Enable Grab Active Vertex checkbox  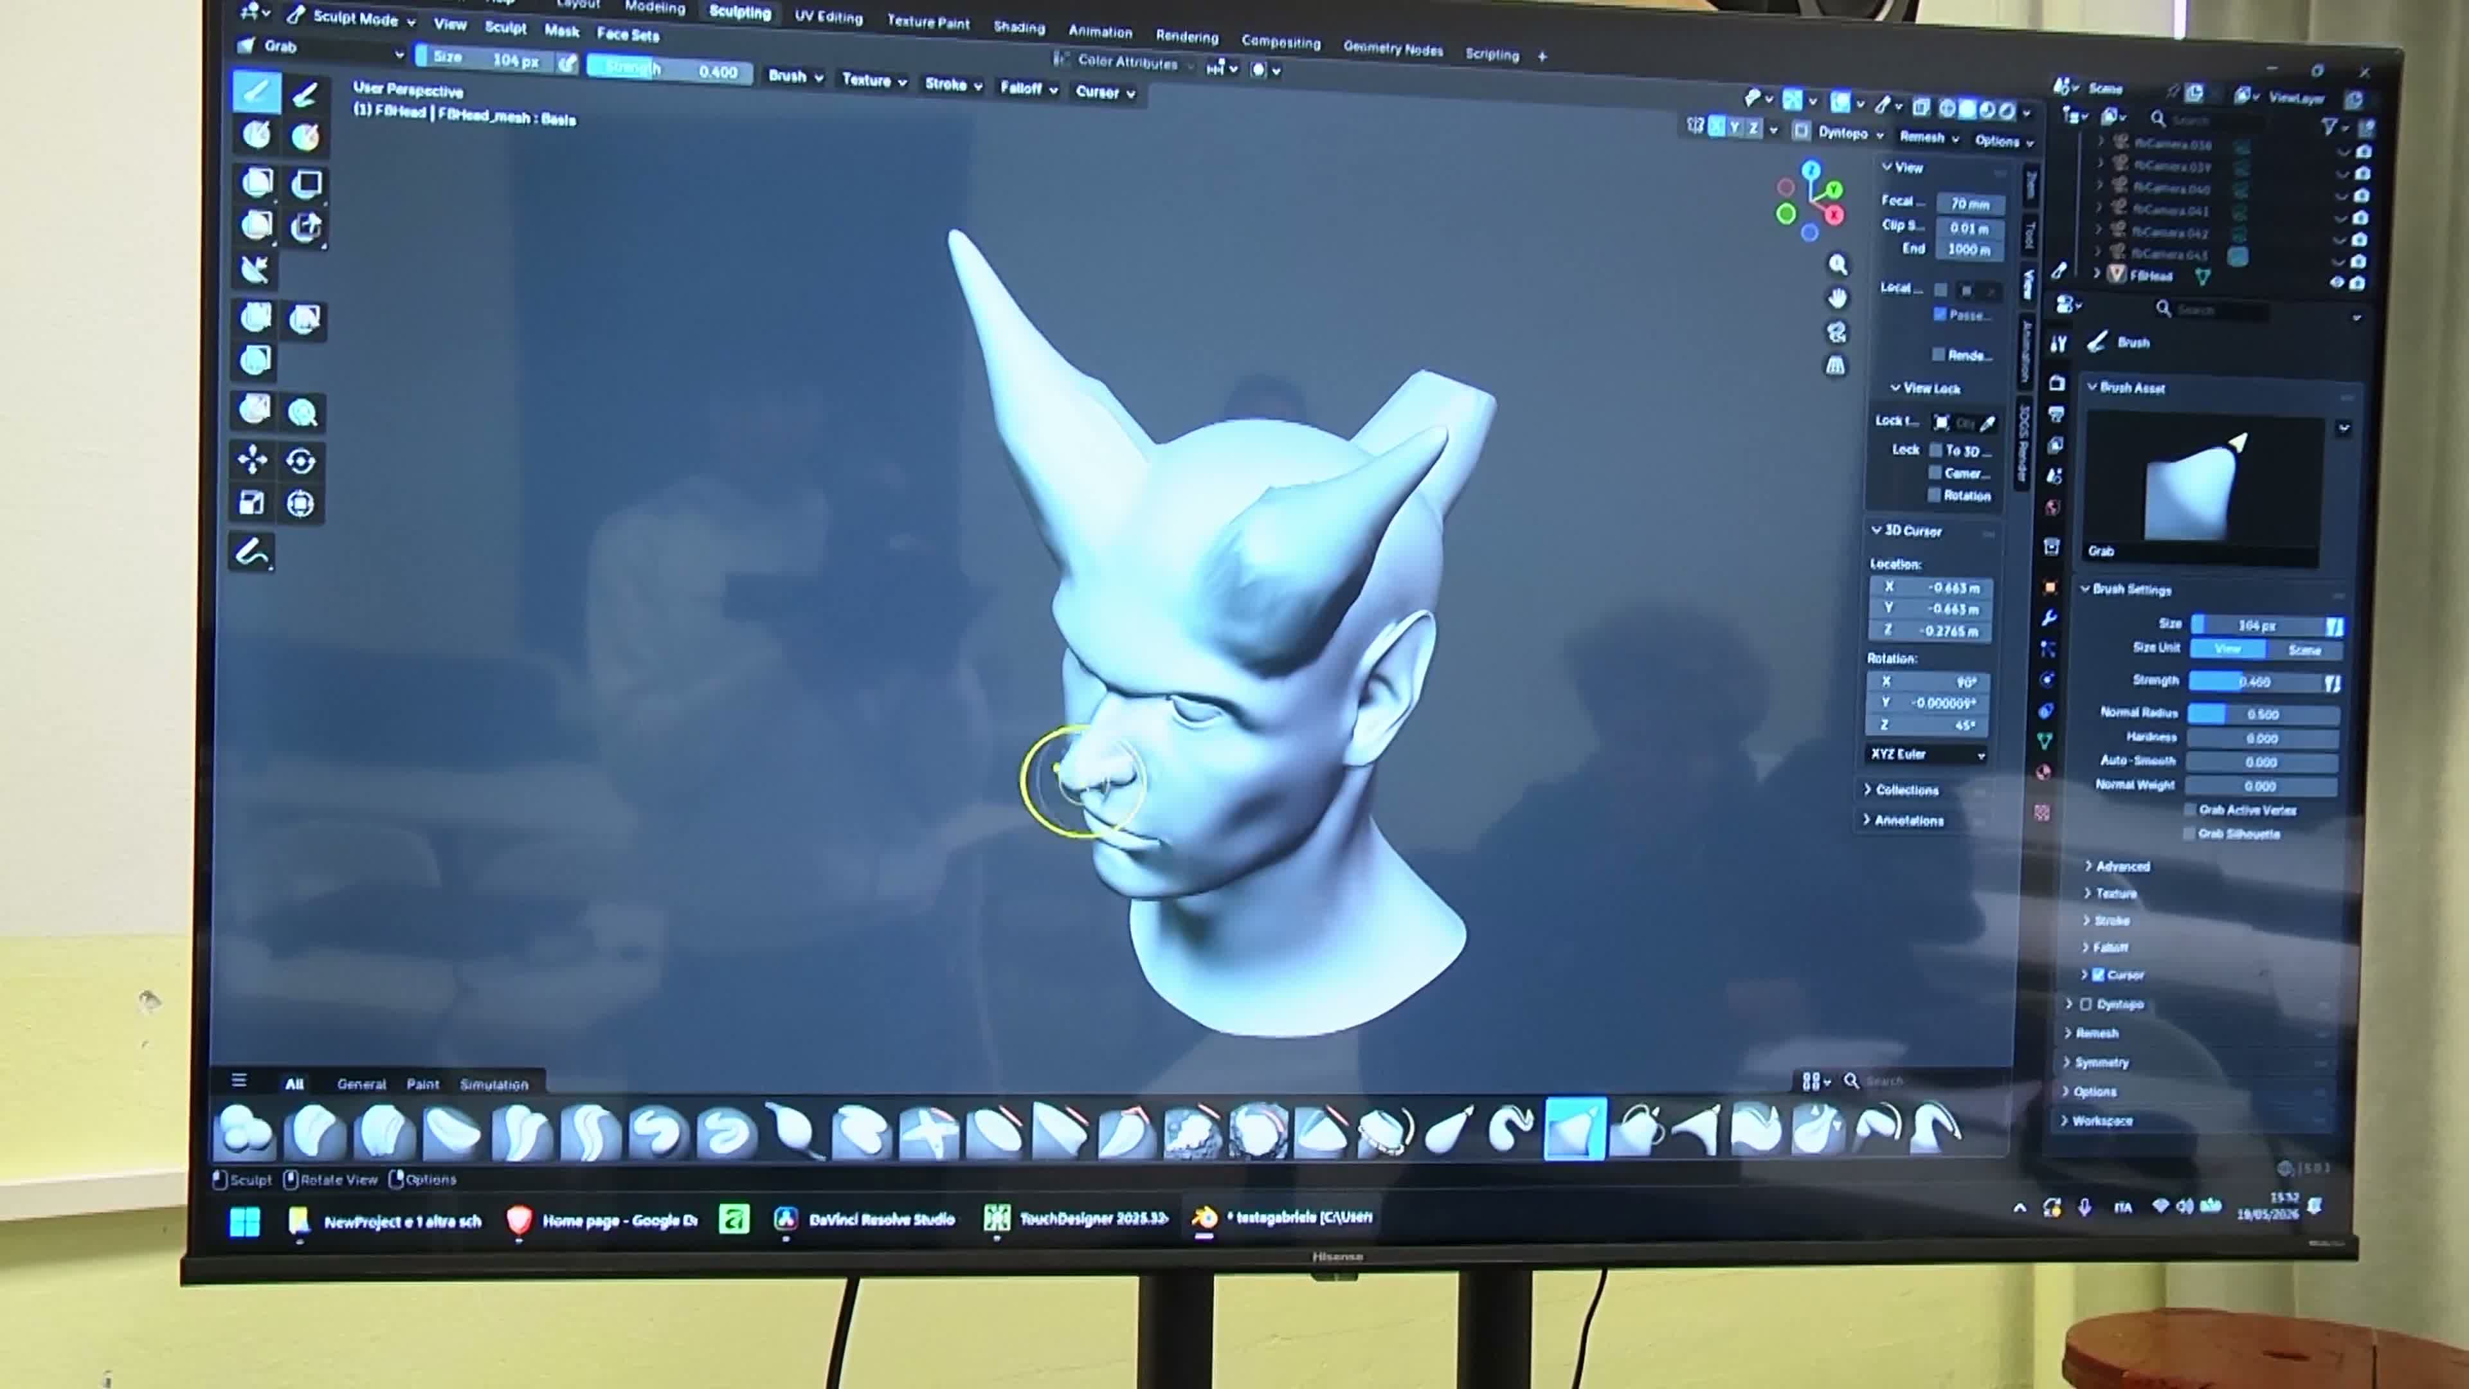coord(2190,810)
